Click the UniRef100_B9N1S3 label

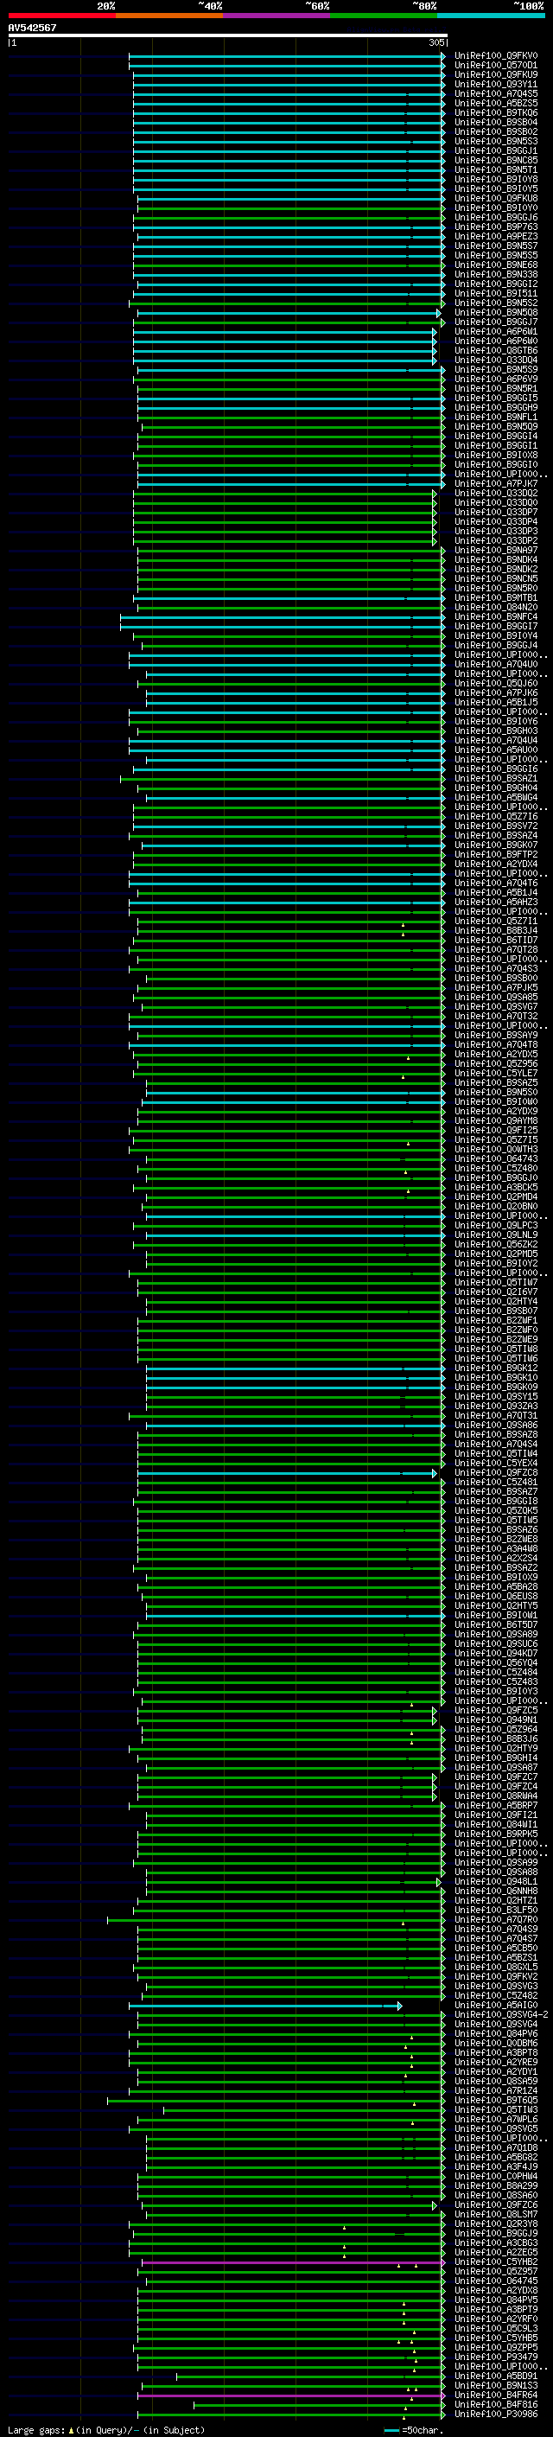click(x=496, y=2386)
